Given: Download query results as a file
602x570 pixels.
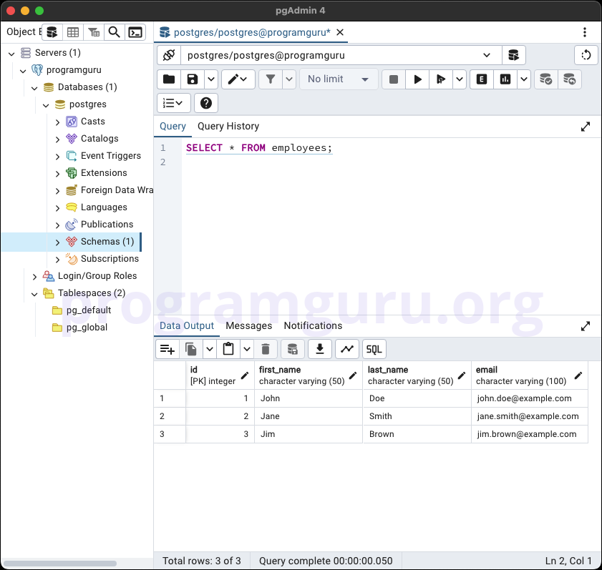Looking at the screenshot, I should click(319, 349).
